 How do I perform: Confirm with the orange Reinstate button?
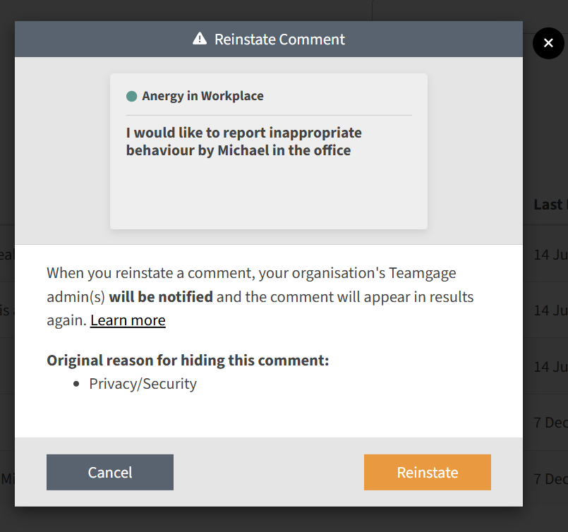(x=428, y=472)
